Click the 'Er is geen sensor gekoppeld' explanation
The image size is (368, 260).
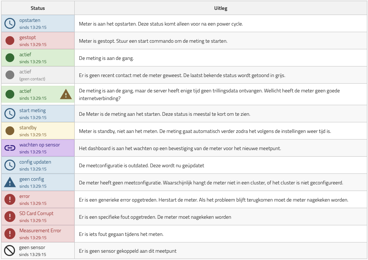tap(128, 251)
